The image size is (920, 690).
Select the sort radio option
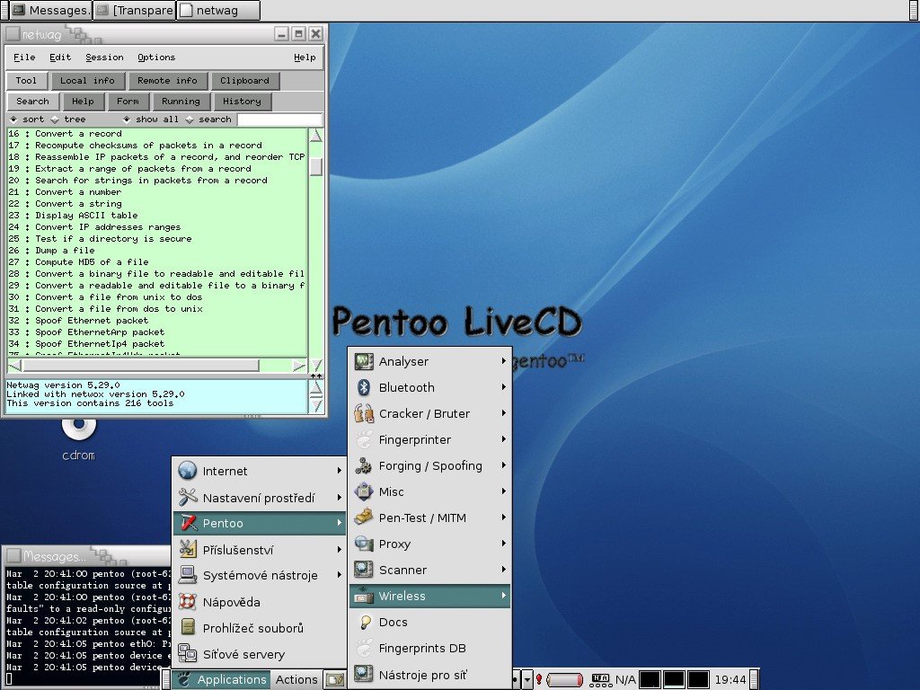[x=13, y=119]
